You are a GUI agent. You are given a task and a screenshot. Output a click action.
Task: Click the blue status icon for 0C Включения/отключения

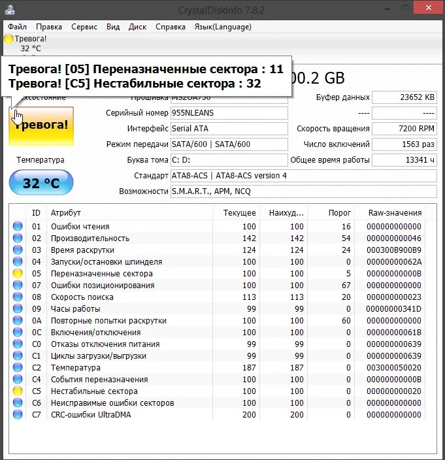click(18, 332)
